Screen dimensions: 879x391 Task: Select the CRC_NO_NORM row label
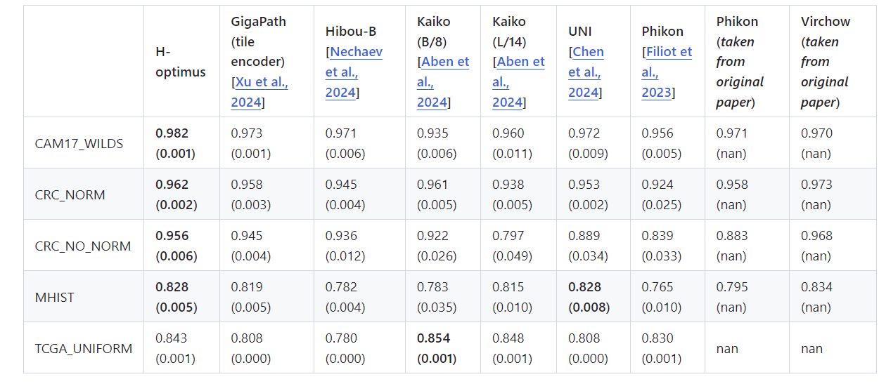coord(83,246)
